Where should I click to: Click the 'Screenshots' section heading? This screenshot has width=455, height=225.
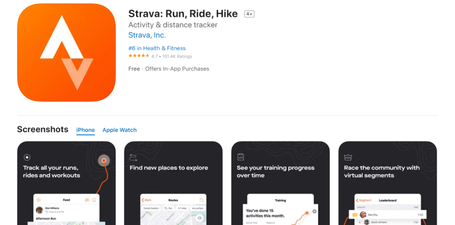coord(43,129)
